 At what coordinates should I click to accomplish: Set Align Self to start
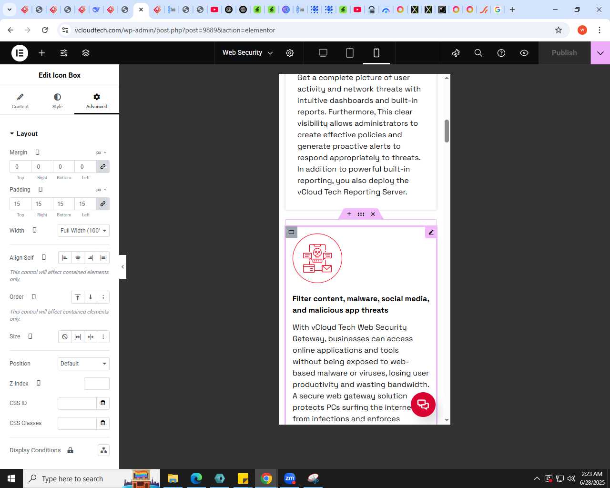pyautogui.click(x=65, y=258)
